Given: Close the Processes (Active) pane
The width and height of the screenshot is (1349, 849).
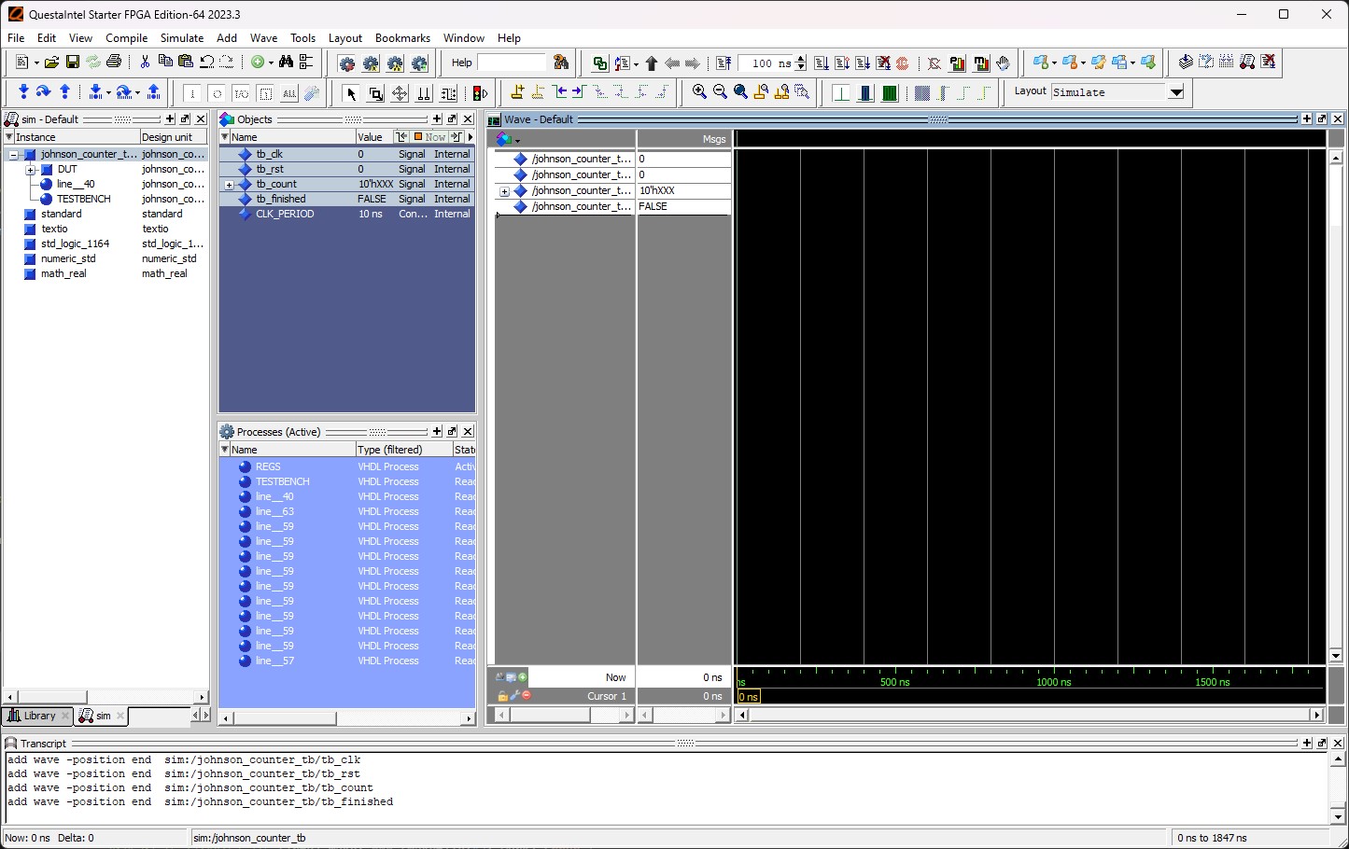Looking at the screenshot, I should click(x=468, y=432).
